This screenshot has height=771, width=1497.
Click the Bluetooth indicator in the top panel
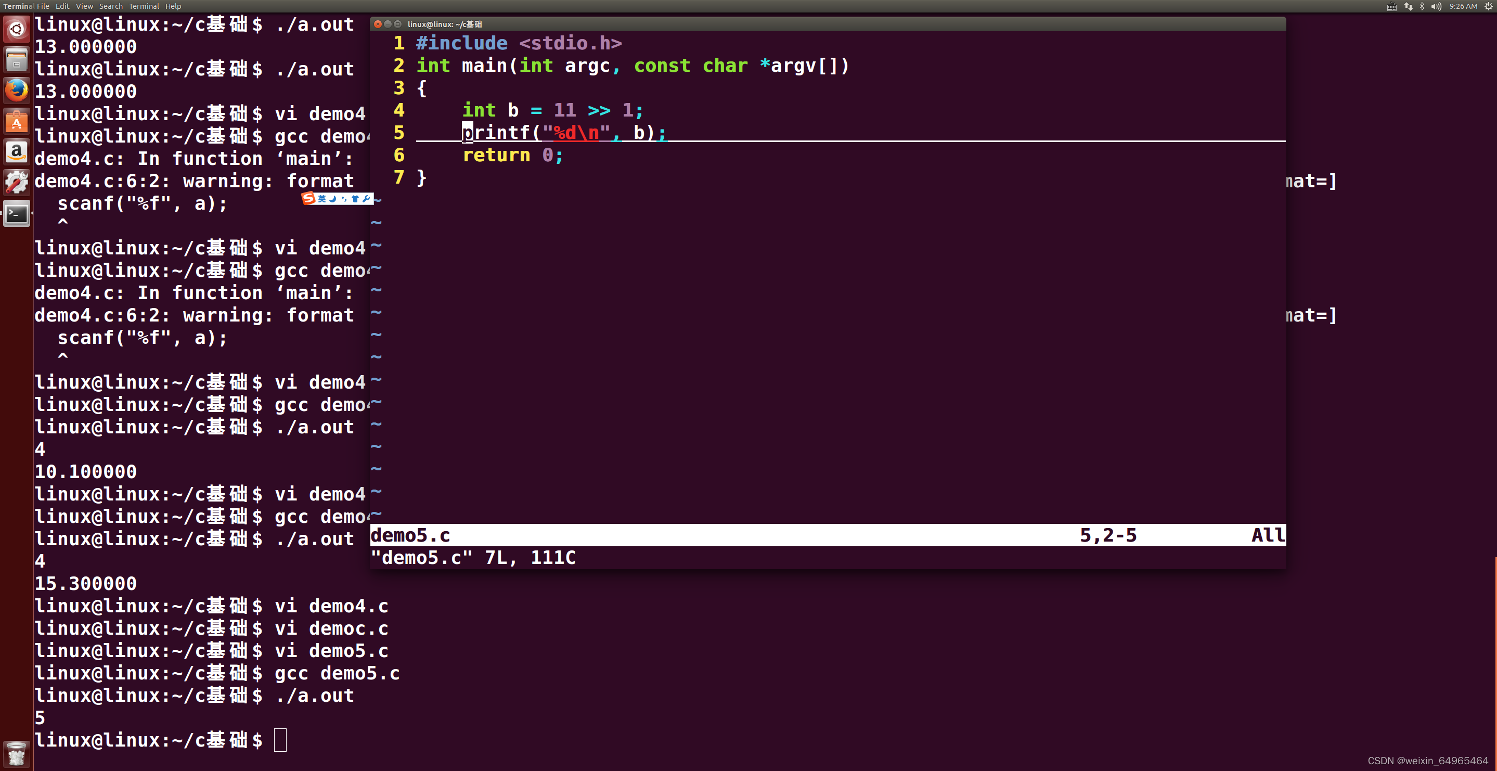tap(1422, 6)
